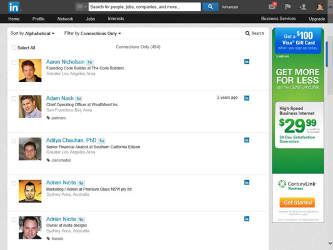Click Aditya Chauhan's profile photo
Screen dimensions: 333x250
[30, 149]
